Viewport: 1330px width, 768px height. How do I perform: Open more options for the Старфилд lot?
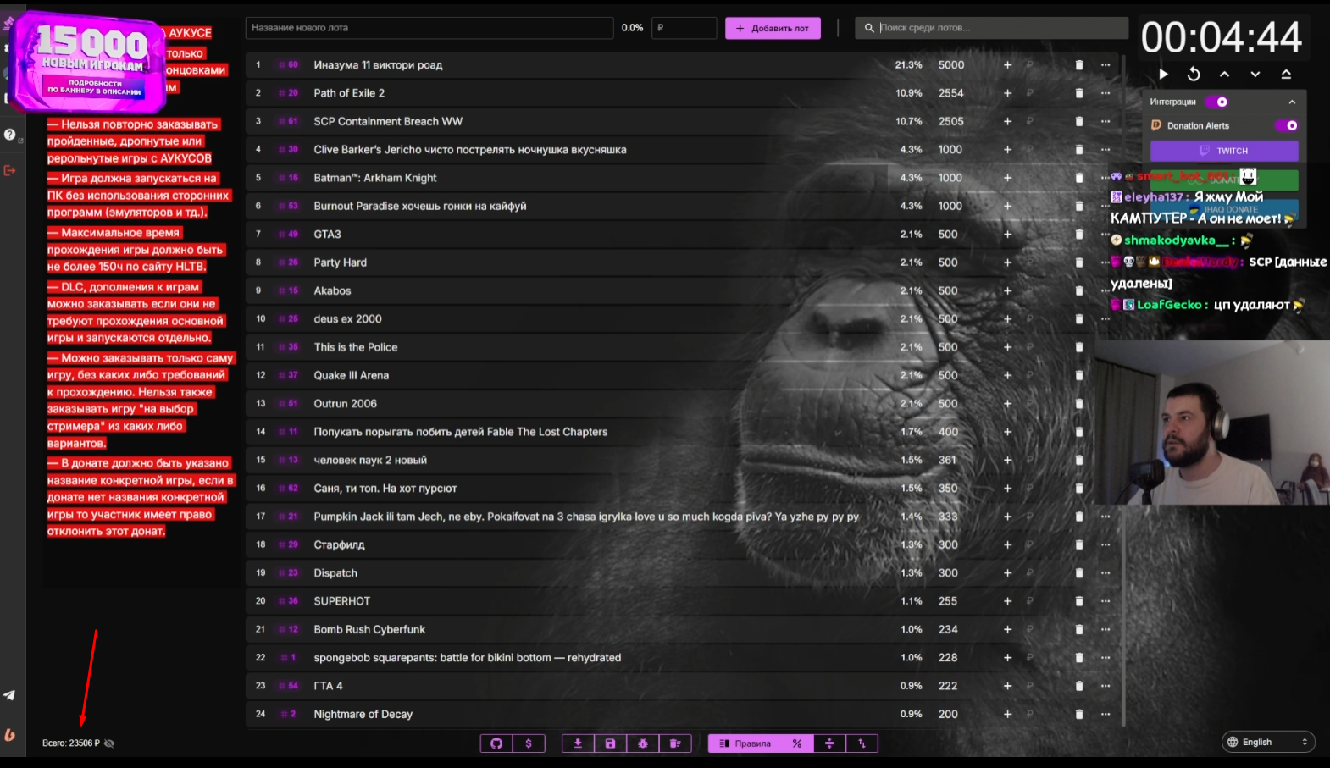pos(1106,544)
